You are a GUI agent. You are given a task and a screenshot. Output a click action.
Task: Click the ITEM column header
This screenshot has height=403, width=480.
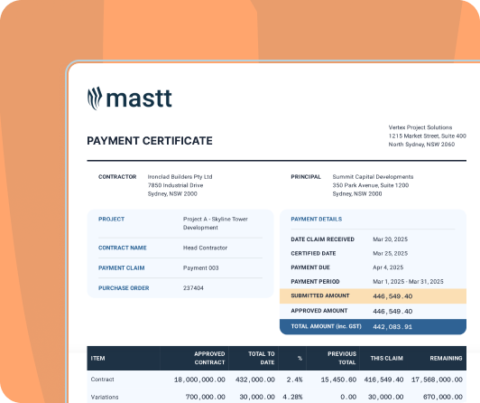(x=98, y=358)
